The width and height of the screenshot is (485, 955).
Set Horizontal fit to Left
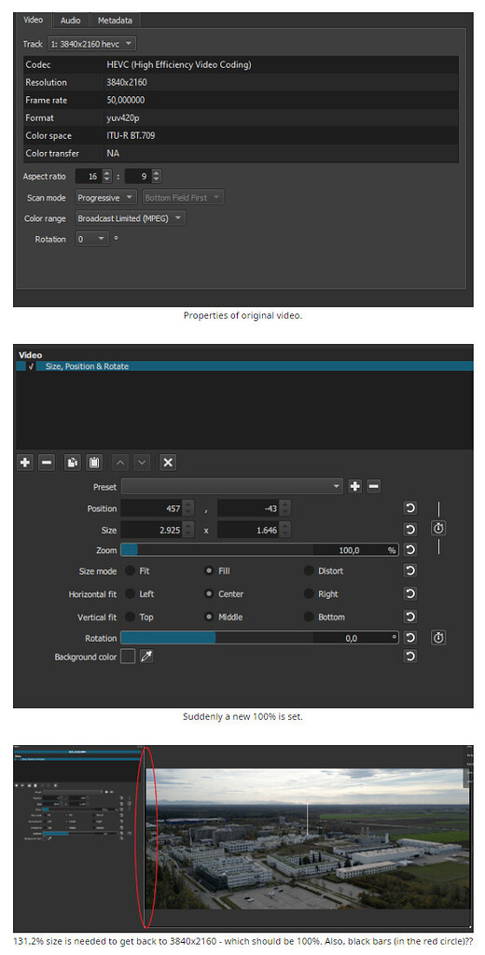(140, 594)
